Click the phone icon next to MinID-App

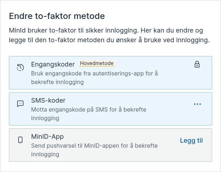coord(20,140)
